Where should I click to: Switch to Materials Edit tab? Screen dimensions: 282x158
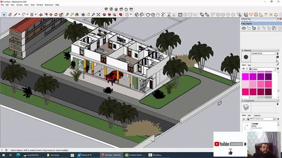click(x=249, y=65)
